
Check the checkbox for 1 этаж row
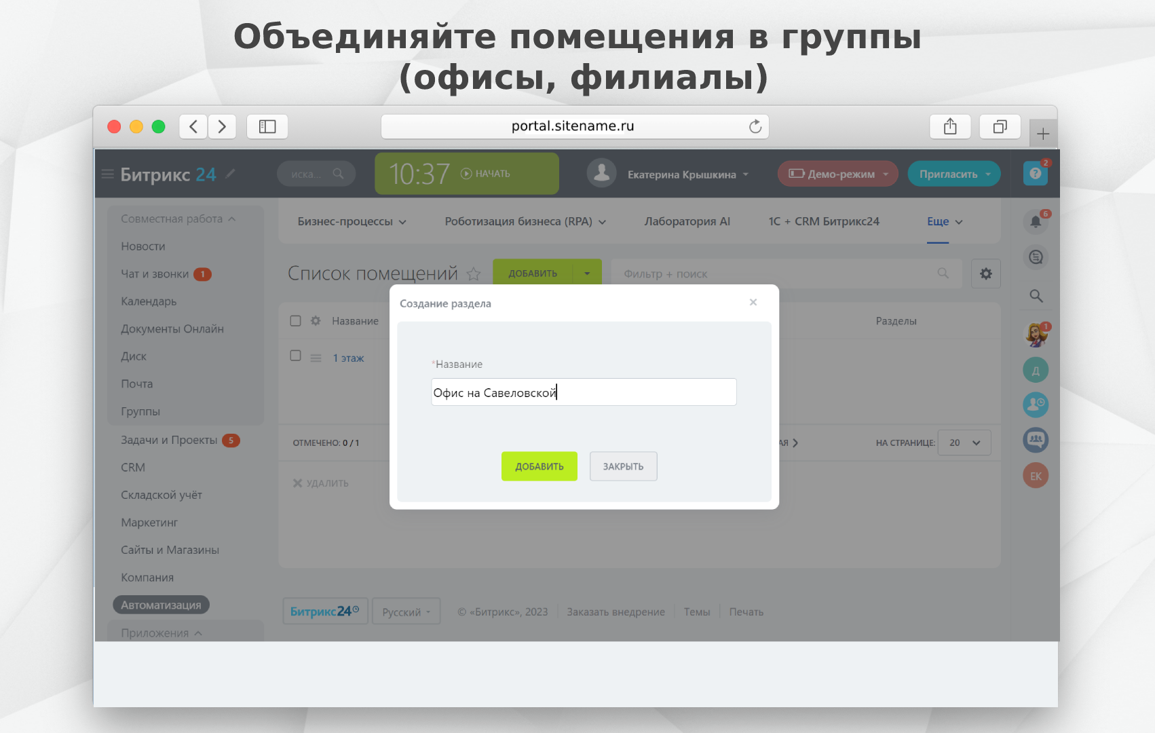295,356
